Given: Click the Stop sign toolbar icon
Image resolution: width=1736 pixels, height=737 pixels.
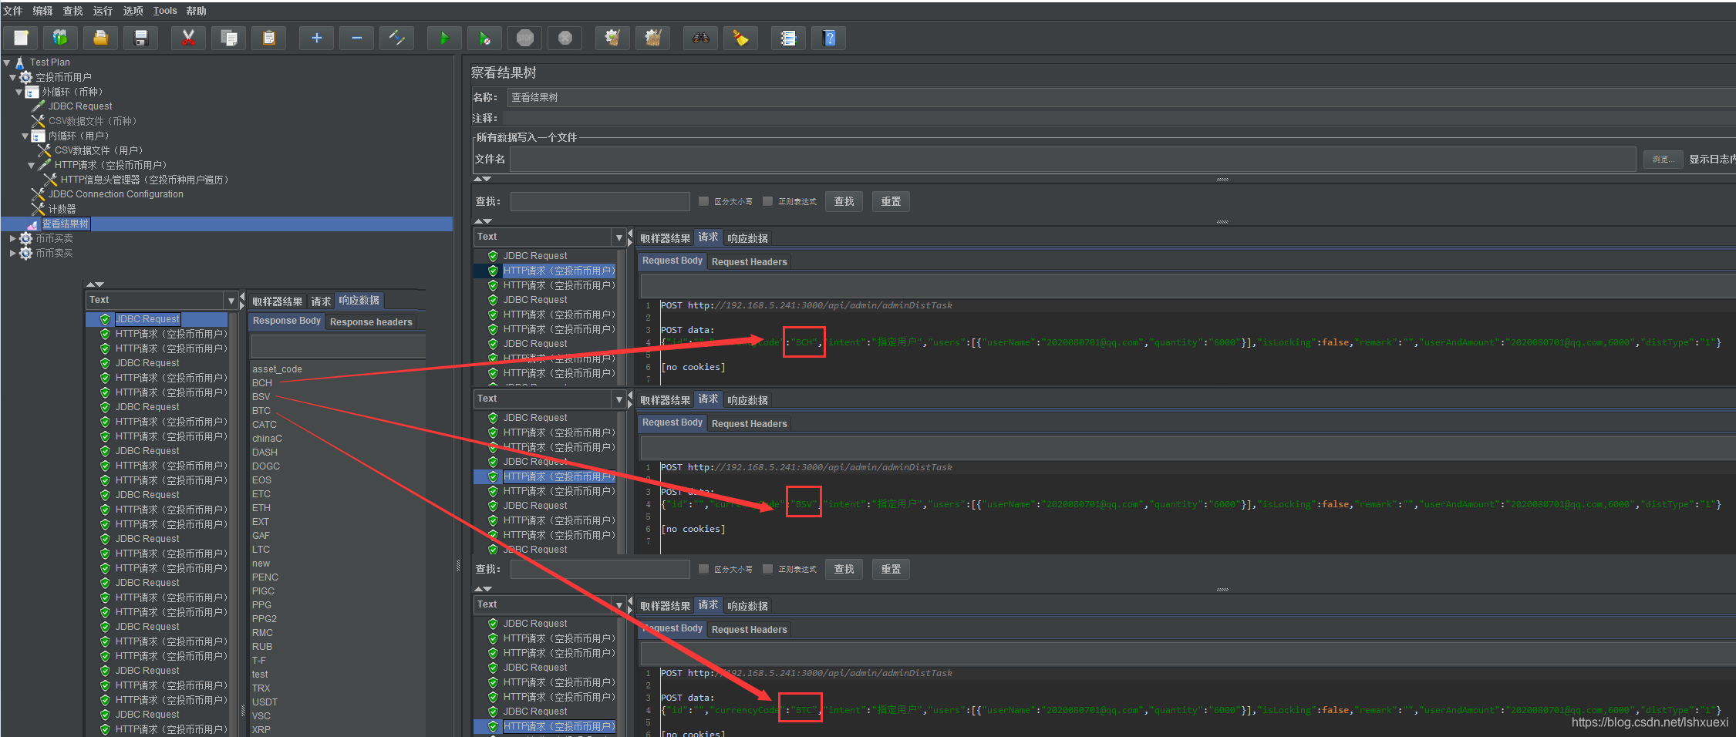Looking at the screenshot, I should [525, 38].
